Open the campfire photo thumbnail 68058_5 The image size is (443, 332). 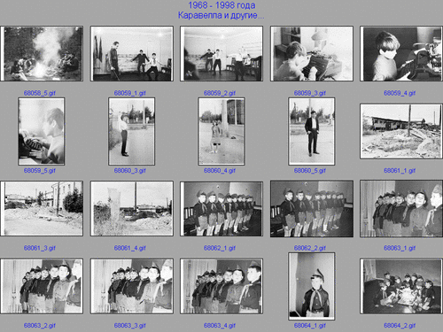[x=42, y=53]
